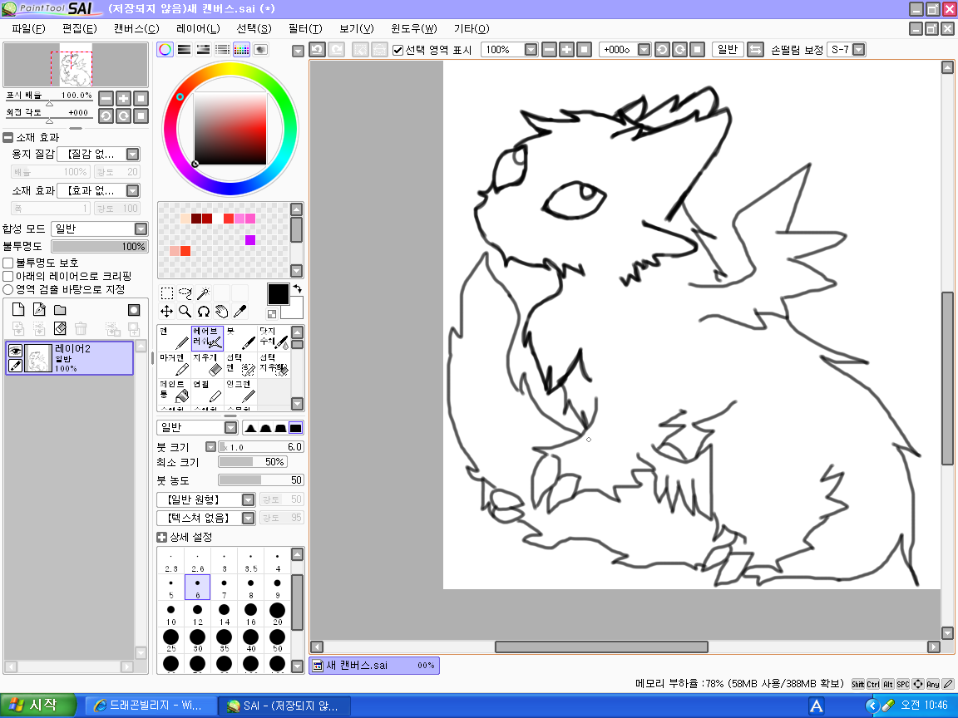The image size is (958, 718).
Task: Open the 파일(F) menu
Action: point(28,29)
